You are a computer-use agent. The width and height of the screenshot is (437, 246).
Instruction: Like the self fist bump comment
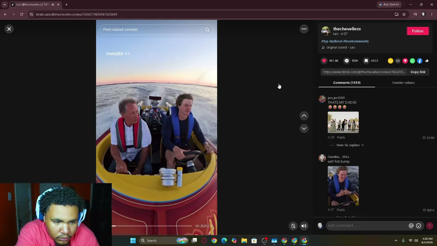[x=424, y=210]
